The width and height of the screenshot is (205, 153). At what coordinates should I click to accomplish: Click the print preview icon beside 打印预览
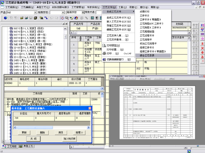coord(104,46)
